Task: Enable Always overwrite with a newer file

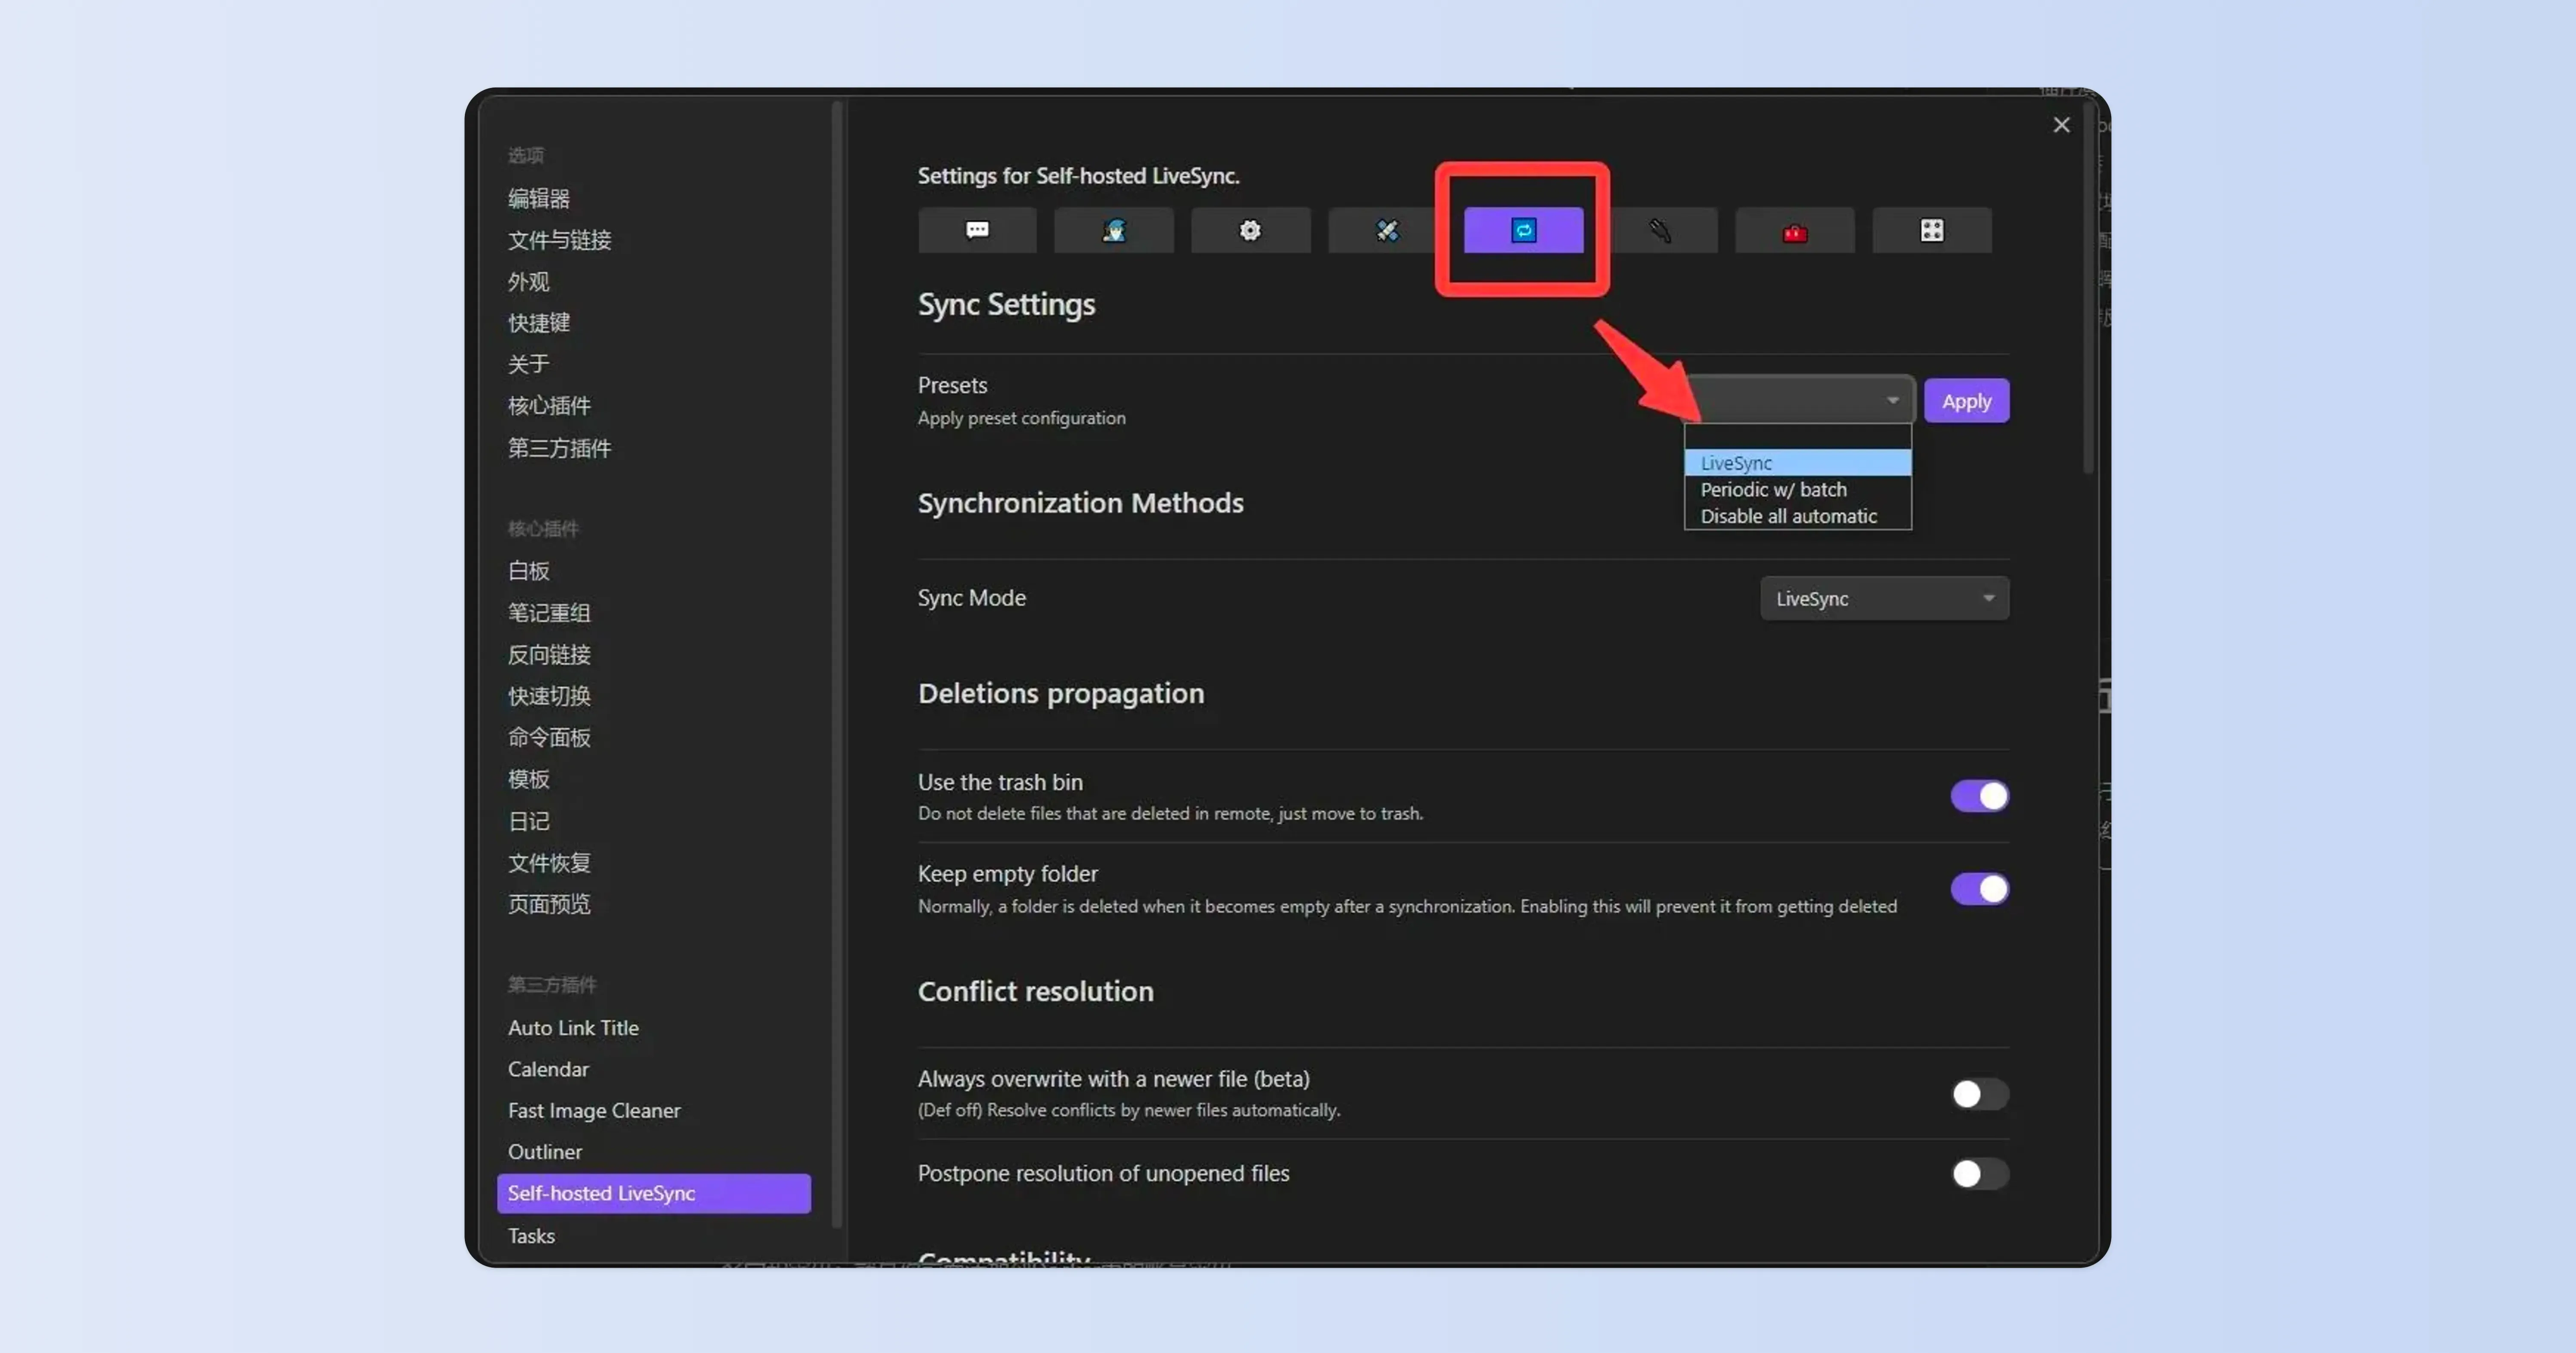Action: click(1979, 1094)
